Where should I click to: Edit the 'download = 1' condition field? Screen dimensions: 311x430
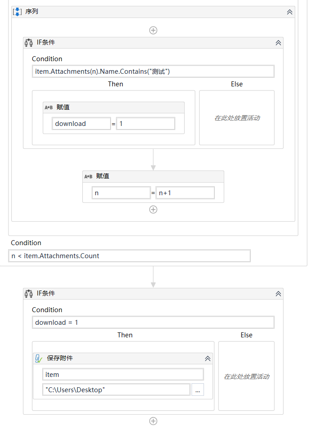(x=153, y=322)
